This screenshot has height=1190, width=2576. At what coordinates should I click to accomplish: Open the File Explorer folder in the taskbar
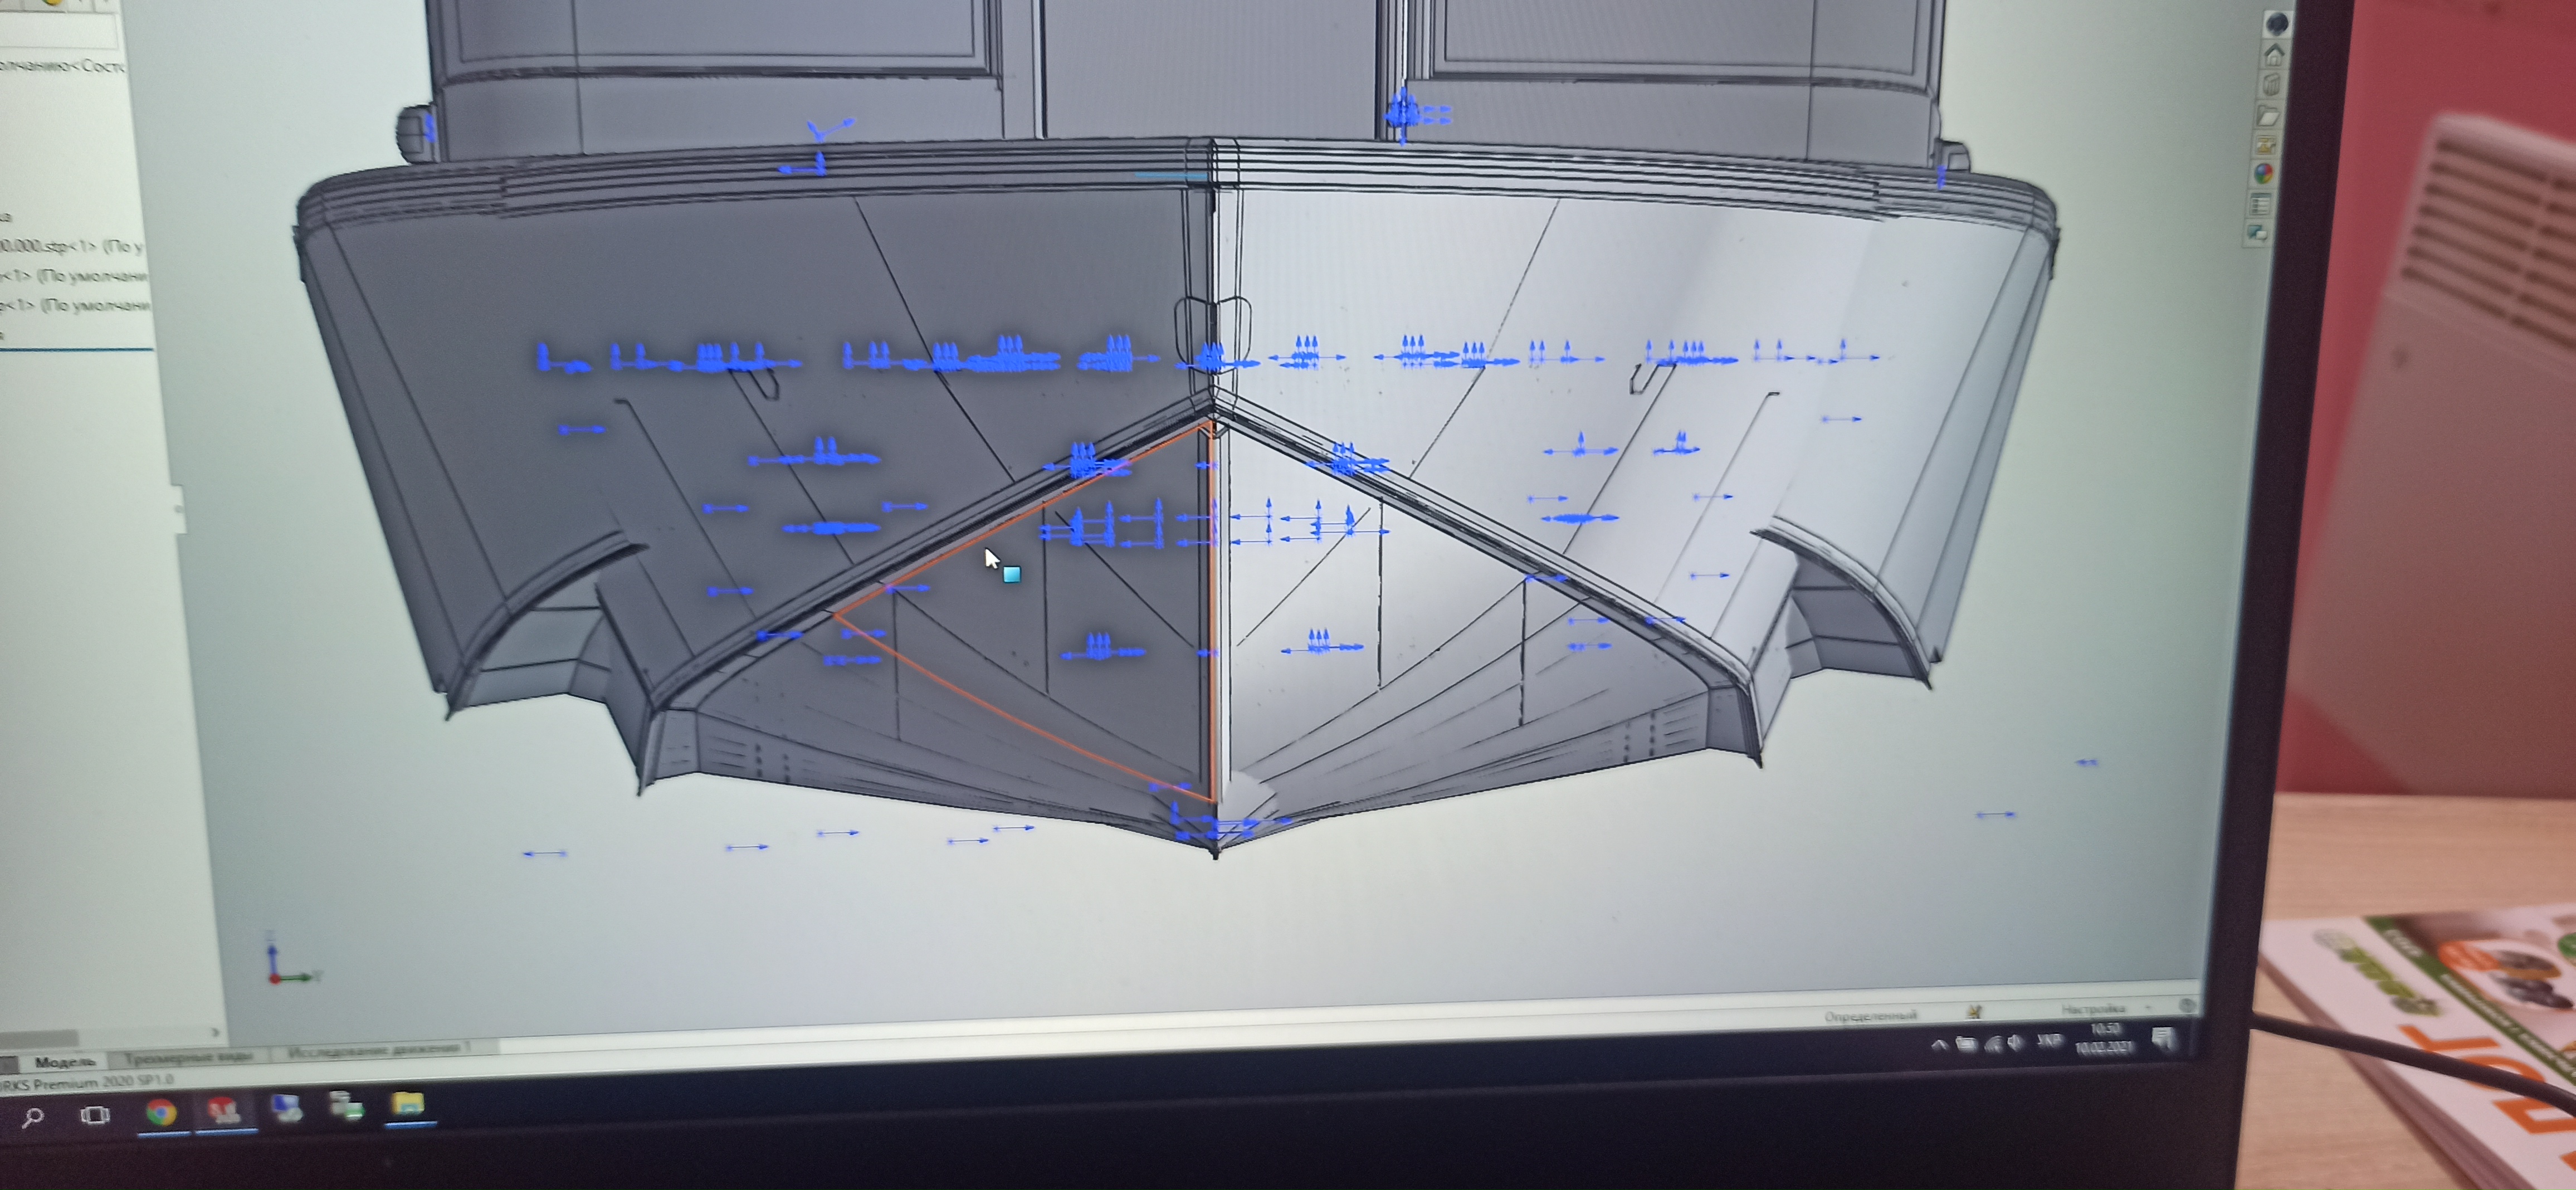click(408, 1104)
